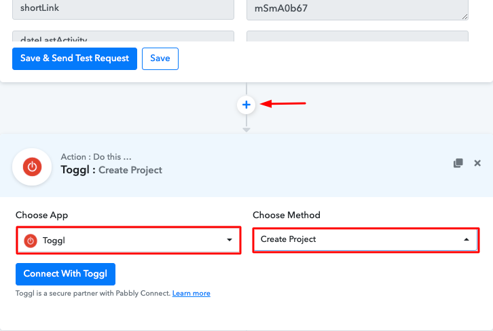
Task: Duplicate the Toggl action step
Action: click(x=458, y=163)
